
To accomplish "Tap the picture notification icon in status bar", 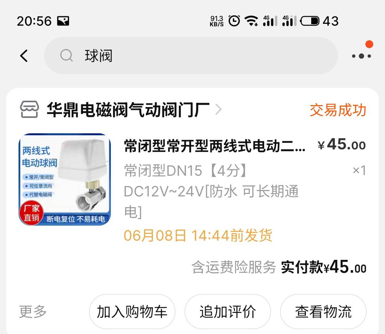I will 63,21.
